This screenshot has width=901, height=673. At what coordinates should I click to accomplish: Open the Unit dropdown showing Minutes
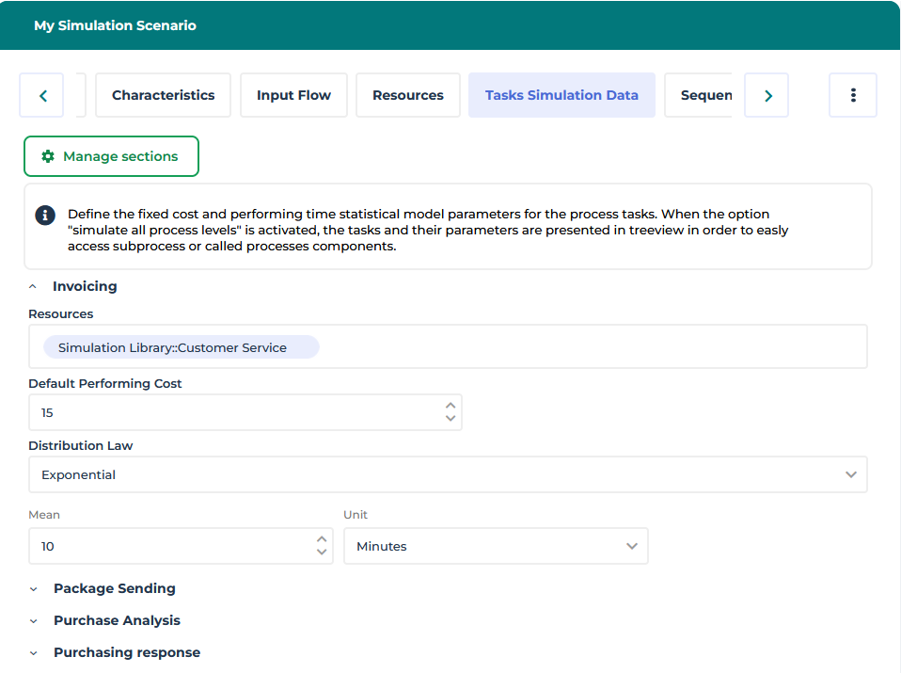click(496, 546)
